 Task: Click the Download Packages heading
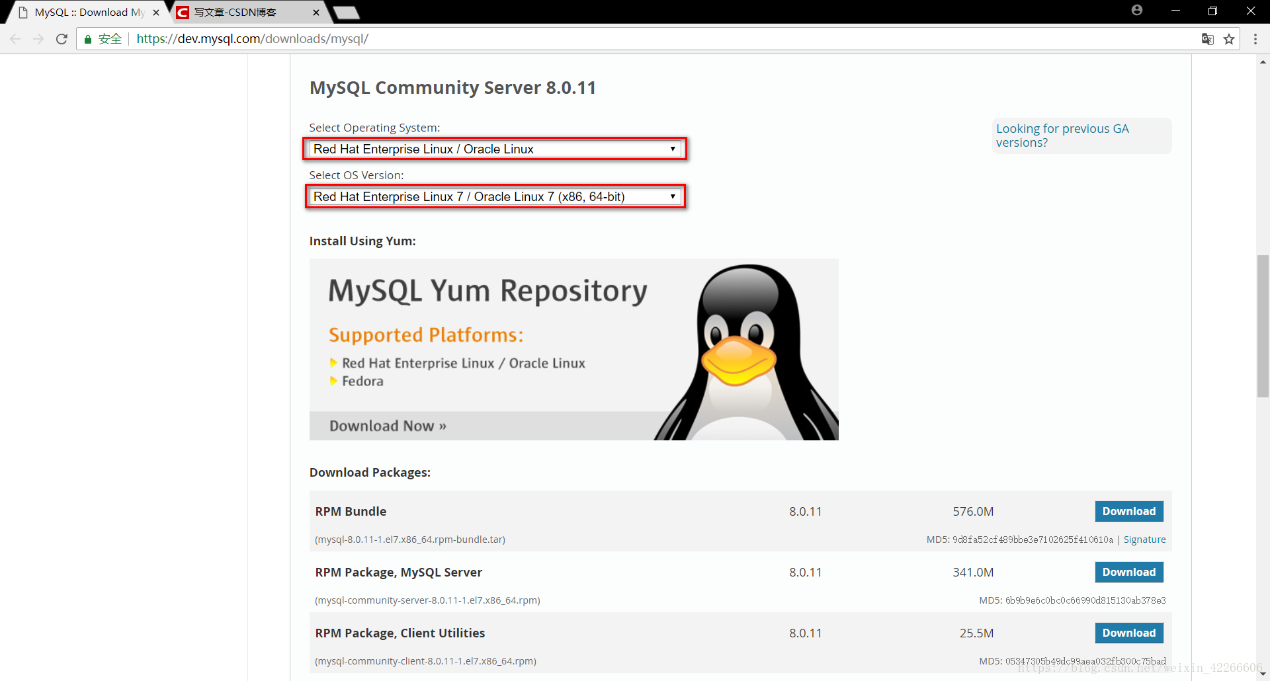[370, 472]
